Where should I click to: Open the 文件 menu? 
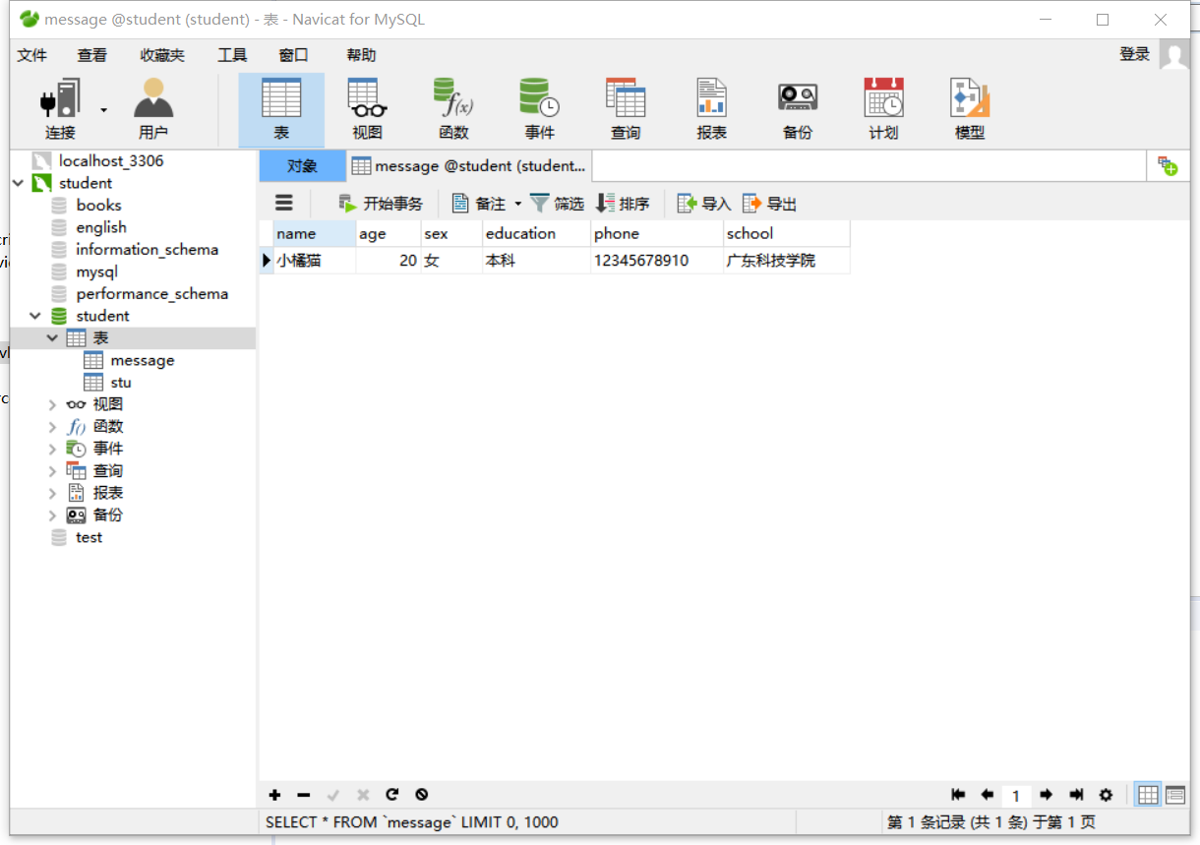click(x=32, y=55)
